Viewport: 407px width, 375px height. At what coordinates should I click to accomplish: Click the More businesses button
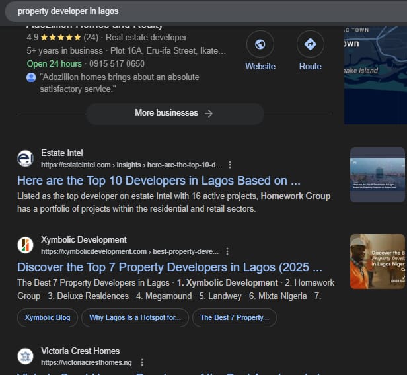175,114
